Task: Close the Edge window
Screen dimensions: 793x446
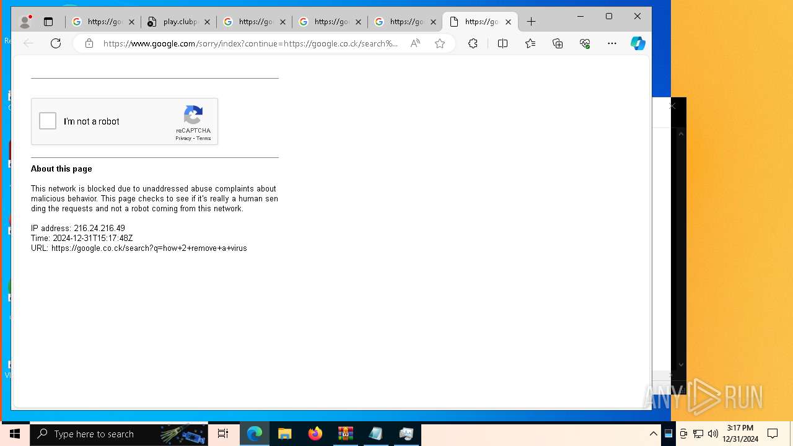Action: [x=637, y=17]
